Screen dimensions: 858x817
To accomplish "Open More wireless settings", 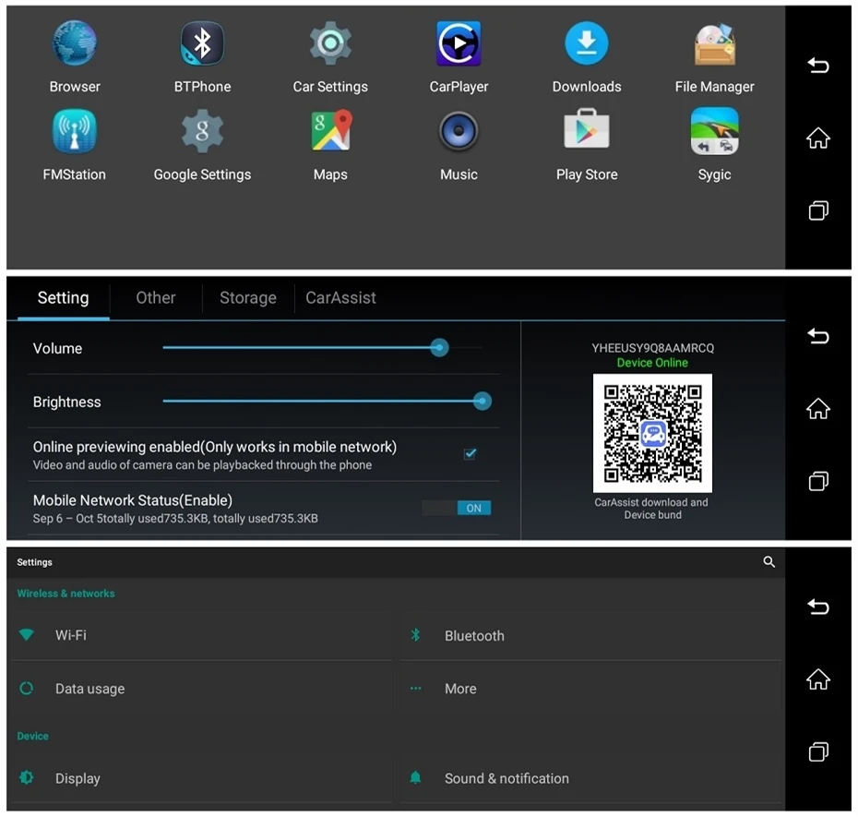I will pyautogui.click(x=591, y=689).
